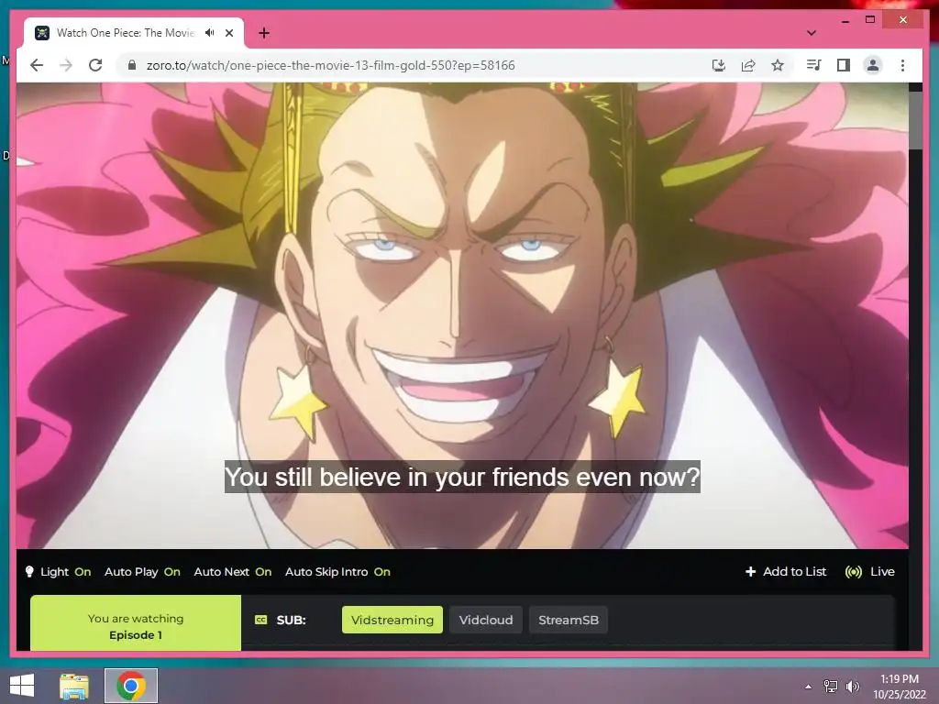Show hidden system tray icons
The width and height of the screenshot is (939, 704).
(809, 687)
